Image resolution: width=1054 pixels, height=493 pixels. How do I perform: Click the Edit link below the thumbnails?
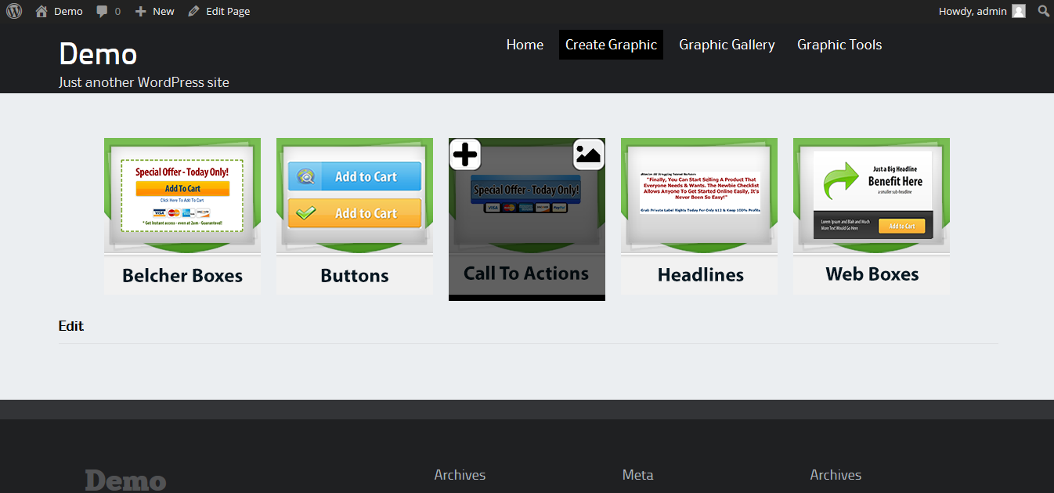71,326
